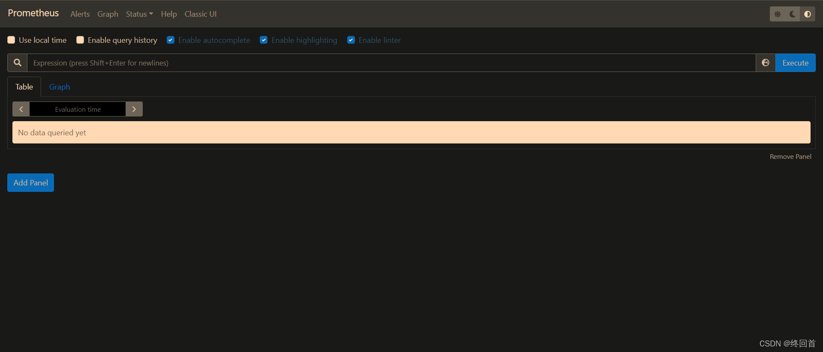Open the Help link
This screenshot has width=823, height=352.
coord(169,14)
